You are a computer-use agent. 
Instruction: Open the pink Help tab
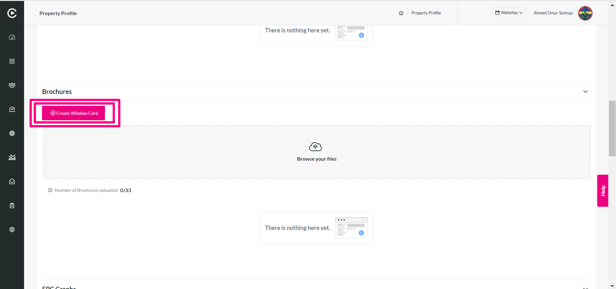coord(603,191)
